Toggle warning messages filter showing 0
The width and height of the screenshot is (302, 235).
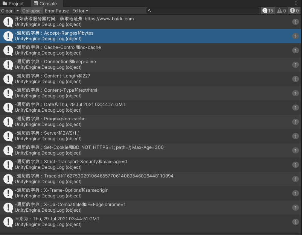[x=281, y=11]
